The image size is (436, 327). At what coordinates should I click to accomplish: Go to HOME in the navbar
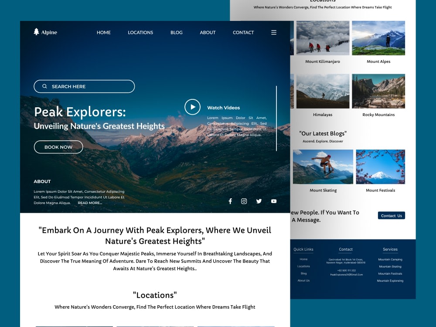pos(104,33)
